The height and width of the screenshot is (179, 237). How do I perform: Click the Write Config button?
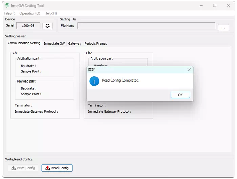tap(23, 168)
